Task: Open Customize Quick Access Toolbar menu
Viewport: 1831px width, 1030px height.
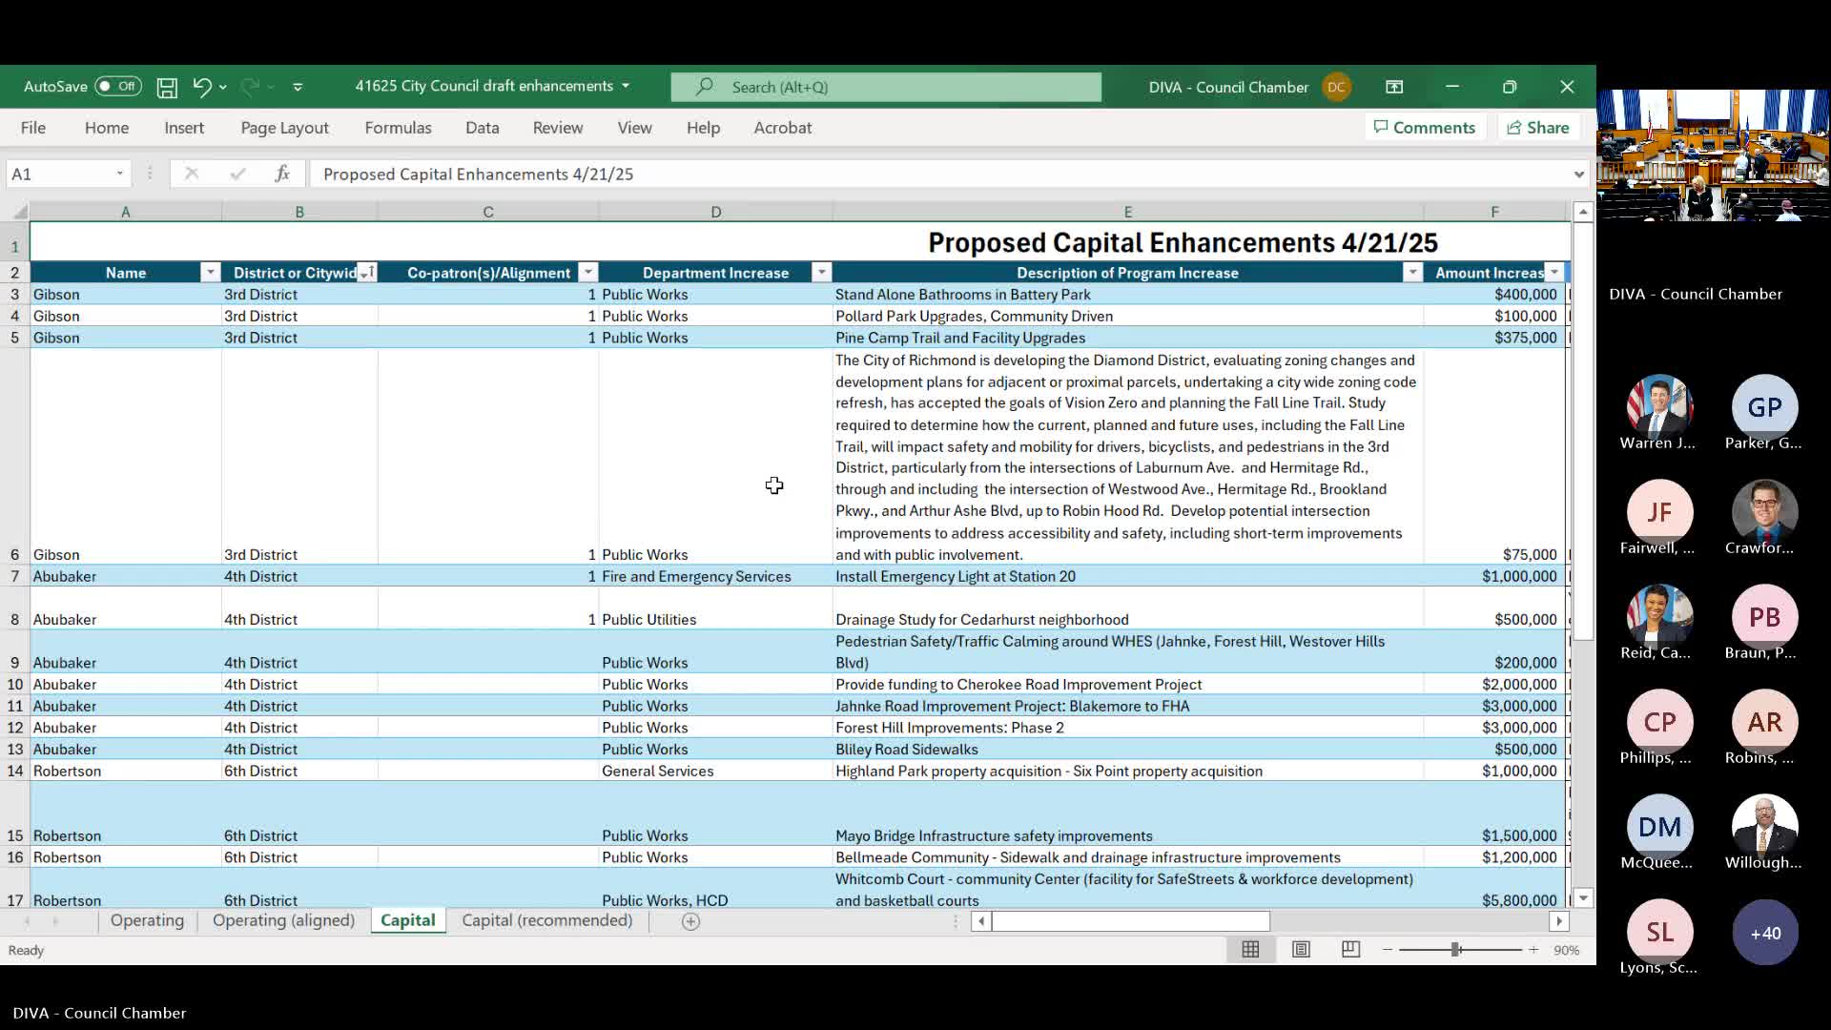Action: click(x=298, y=87)
